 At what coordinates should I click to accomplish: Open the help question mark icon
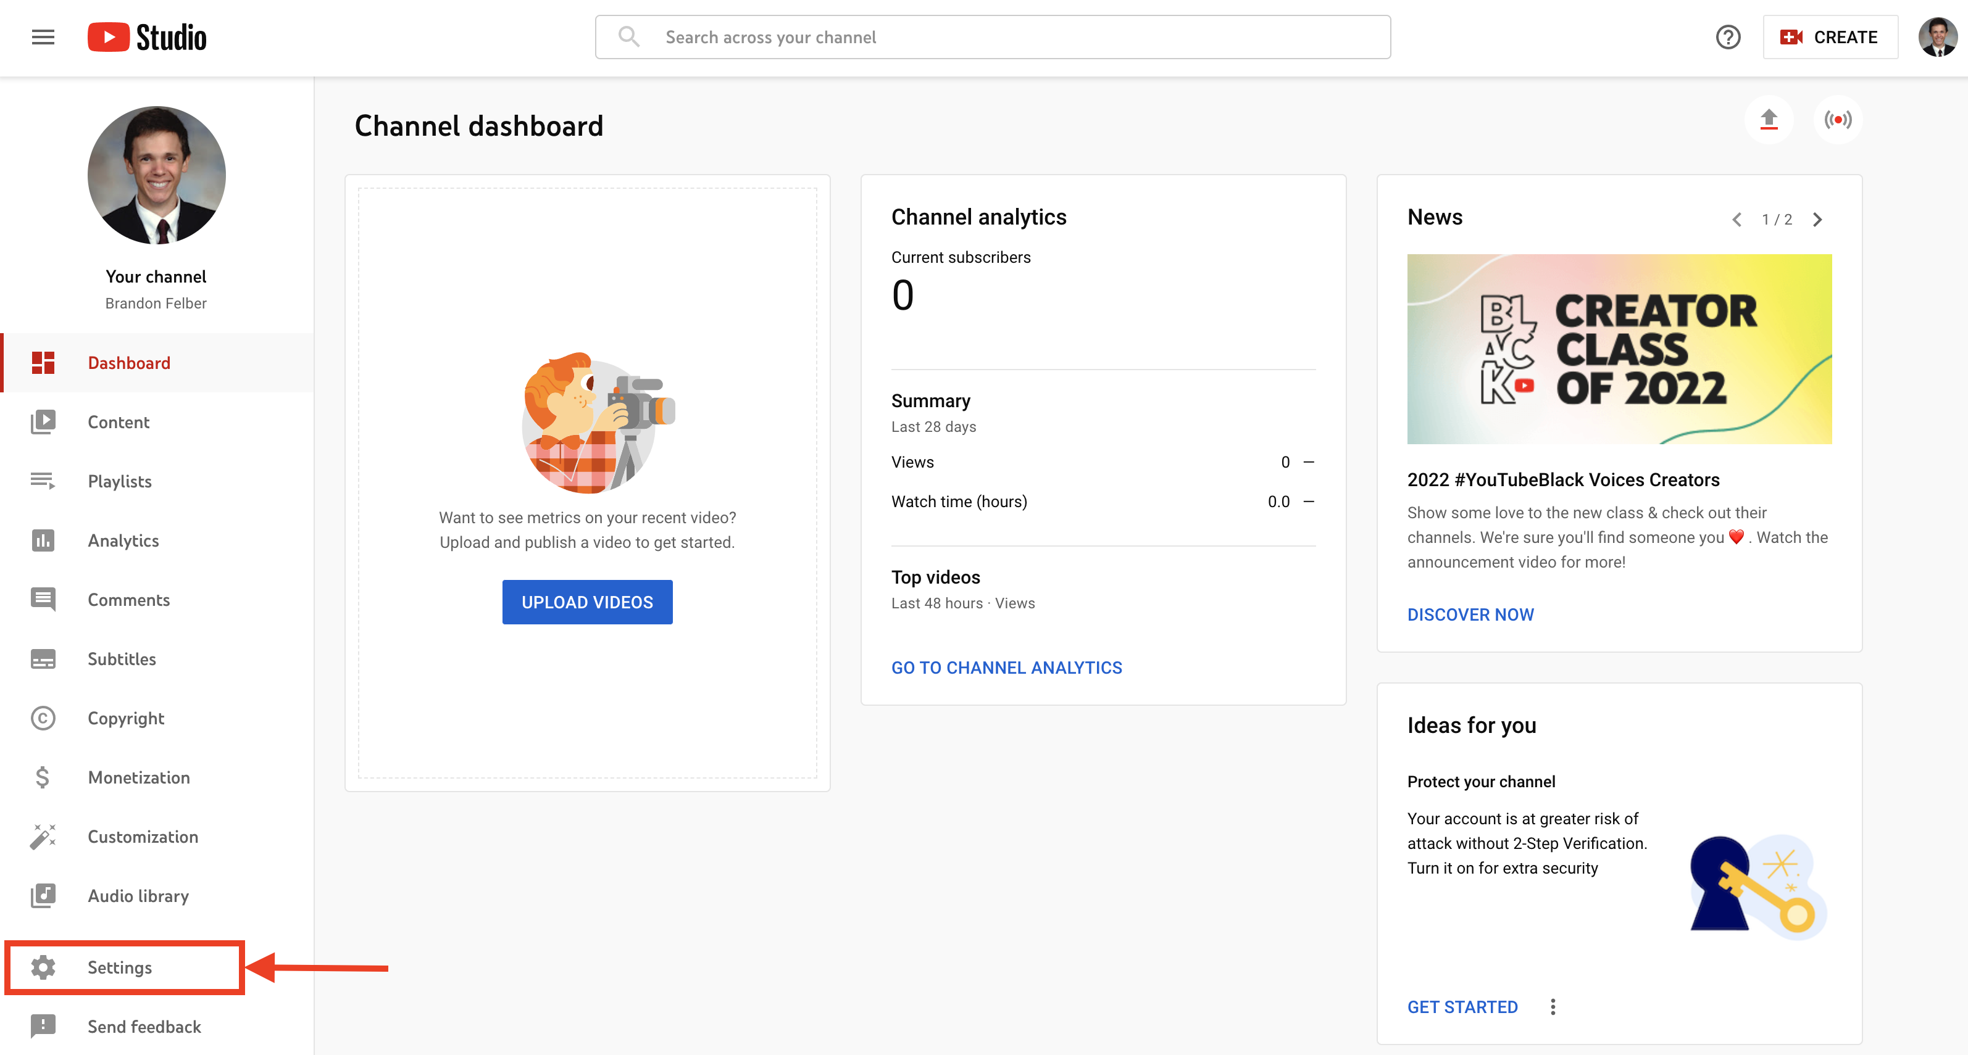tap(1727, 36)
